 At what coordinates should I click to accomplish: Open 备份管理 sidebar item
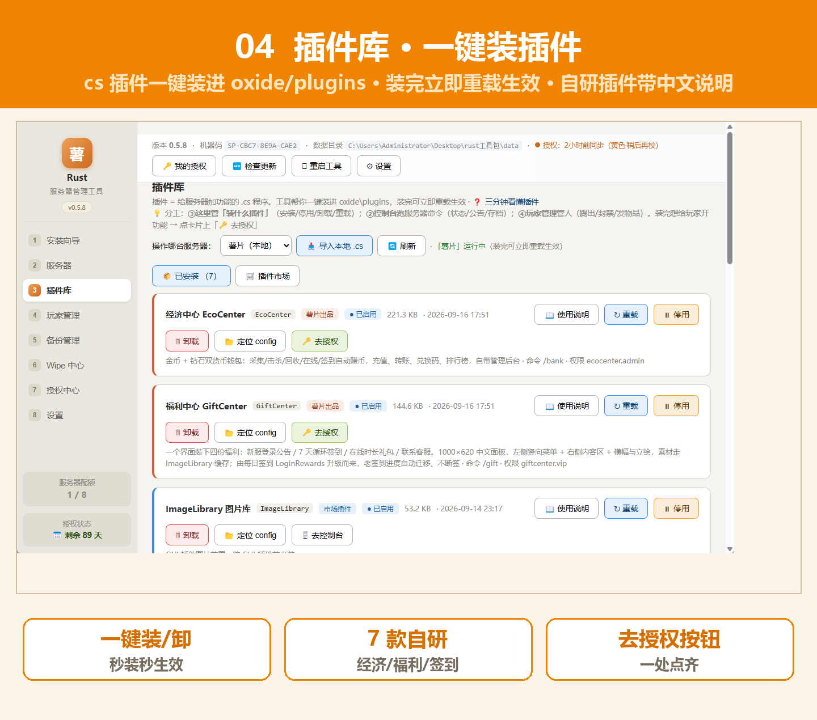[x=77, y=340]
